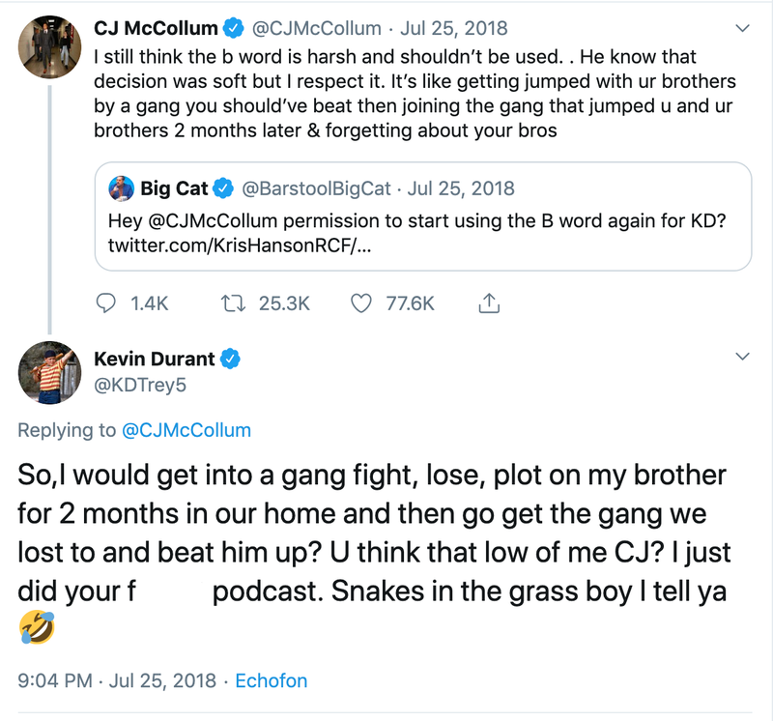Expand CJ McCollum's tweet options chevron

742,26
